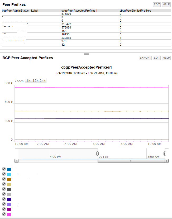172x219 pixels.
Task: Uncheck the light cyan series checkbox
Action: pyautogui.click(x=4, y=174)
